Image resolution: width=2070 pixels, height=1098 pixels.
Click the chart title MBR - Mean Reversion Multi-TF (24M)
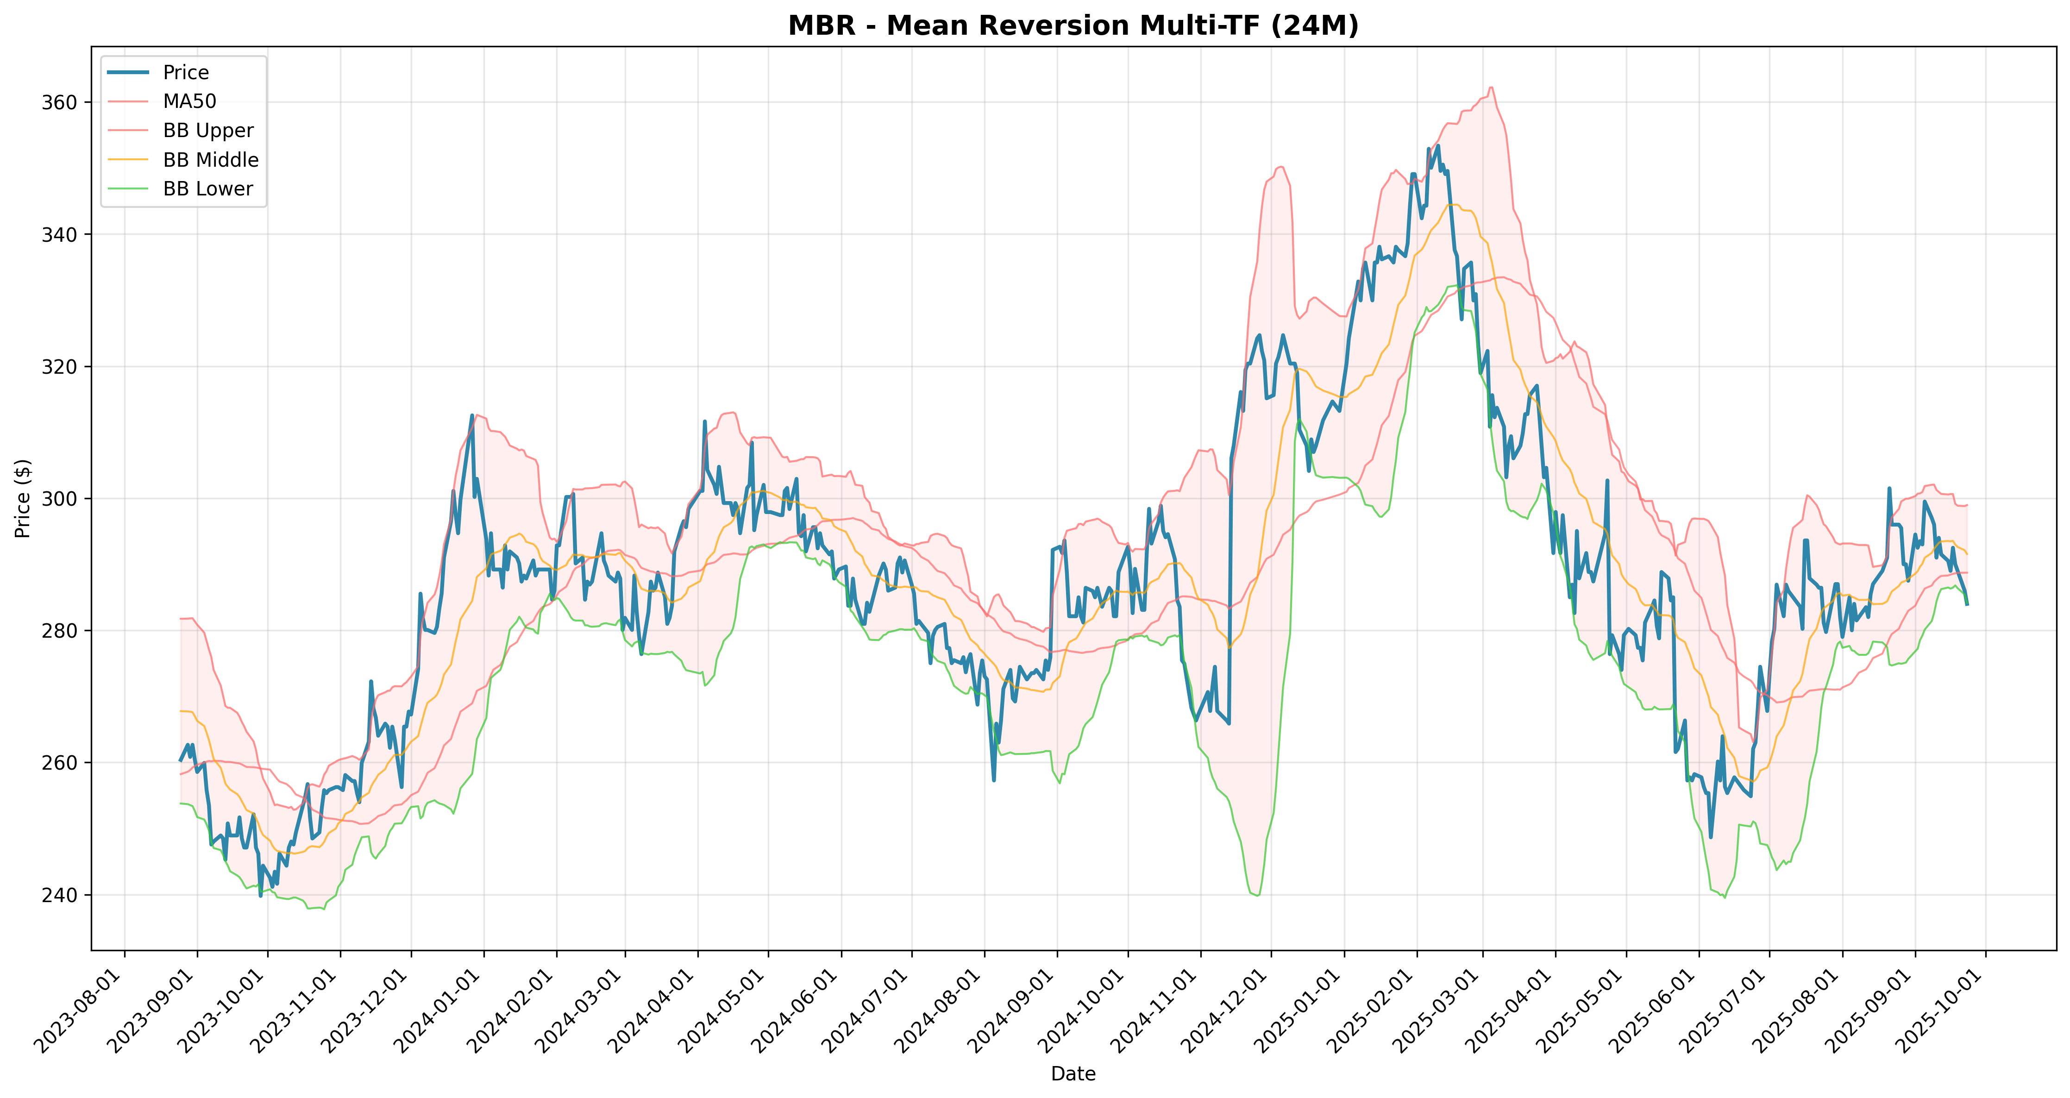pyautogui.click(x=1073, y=26)
